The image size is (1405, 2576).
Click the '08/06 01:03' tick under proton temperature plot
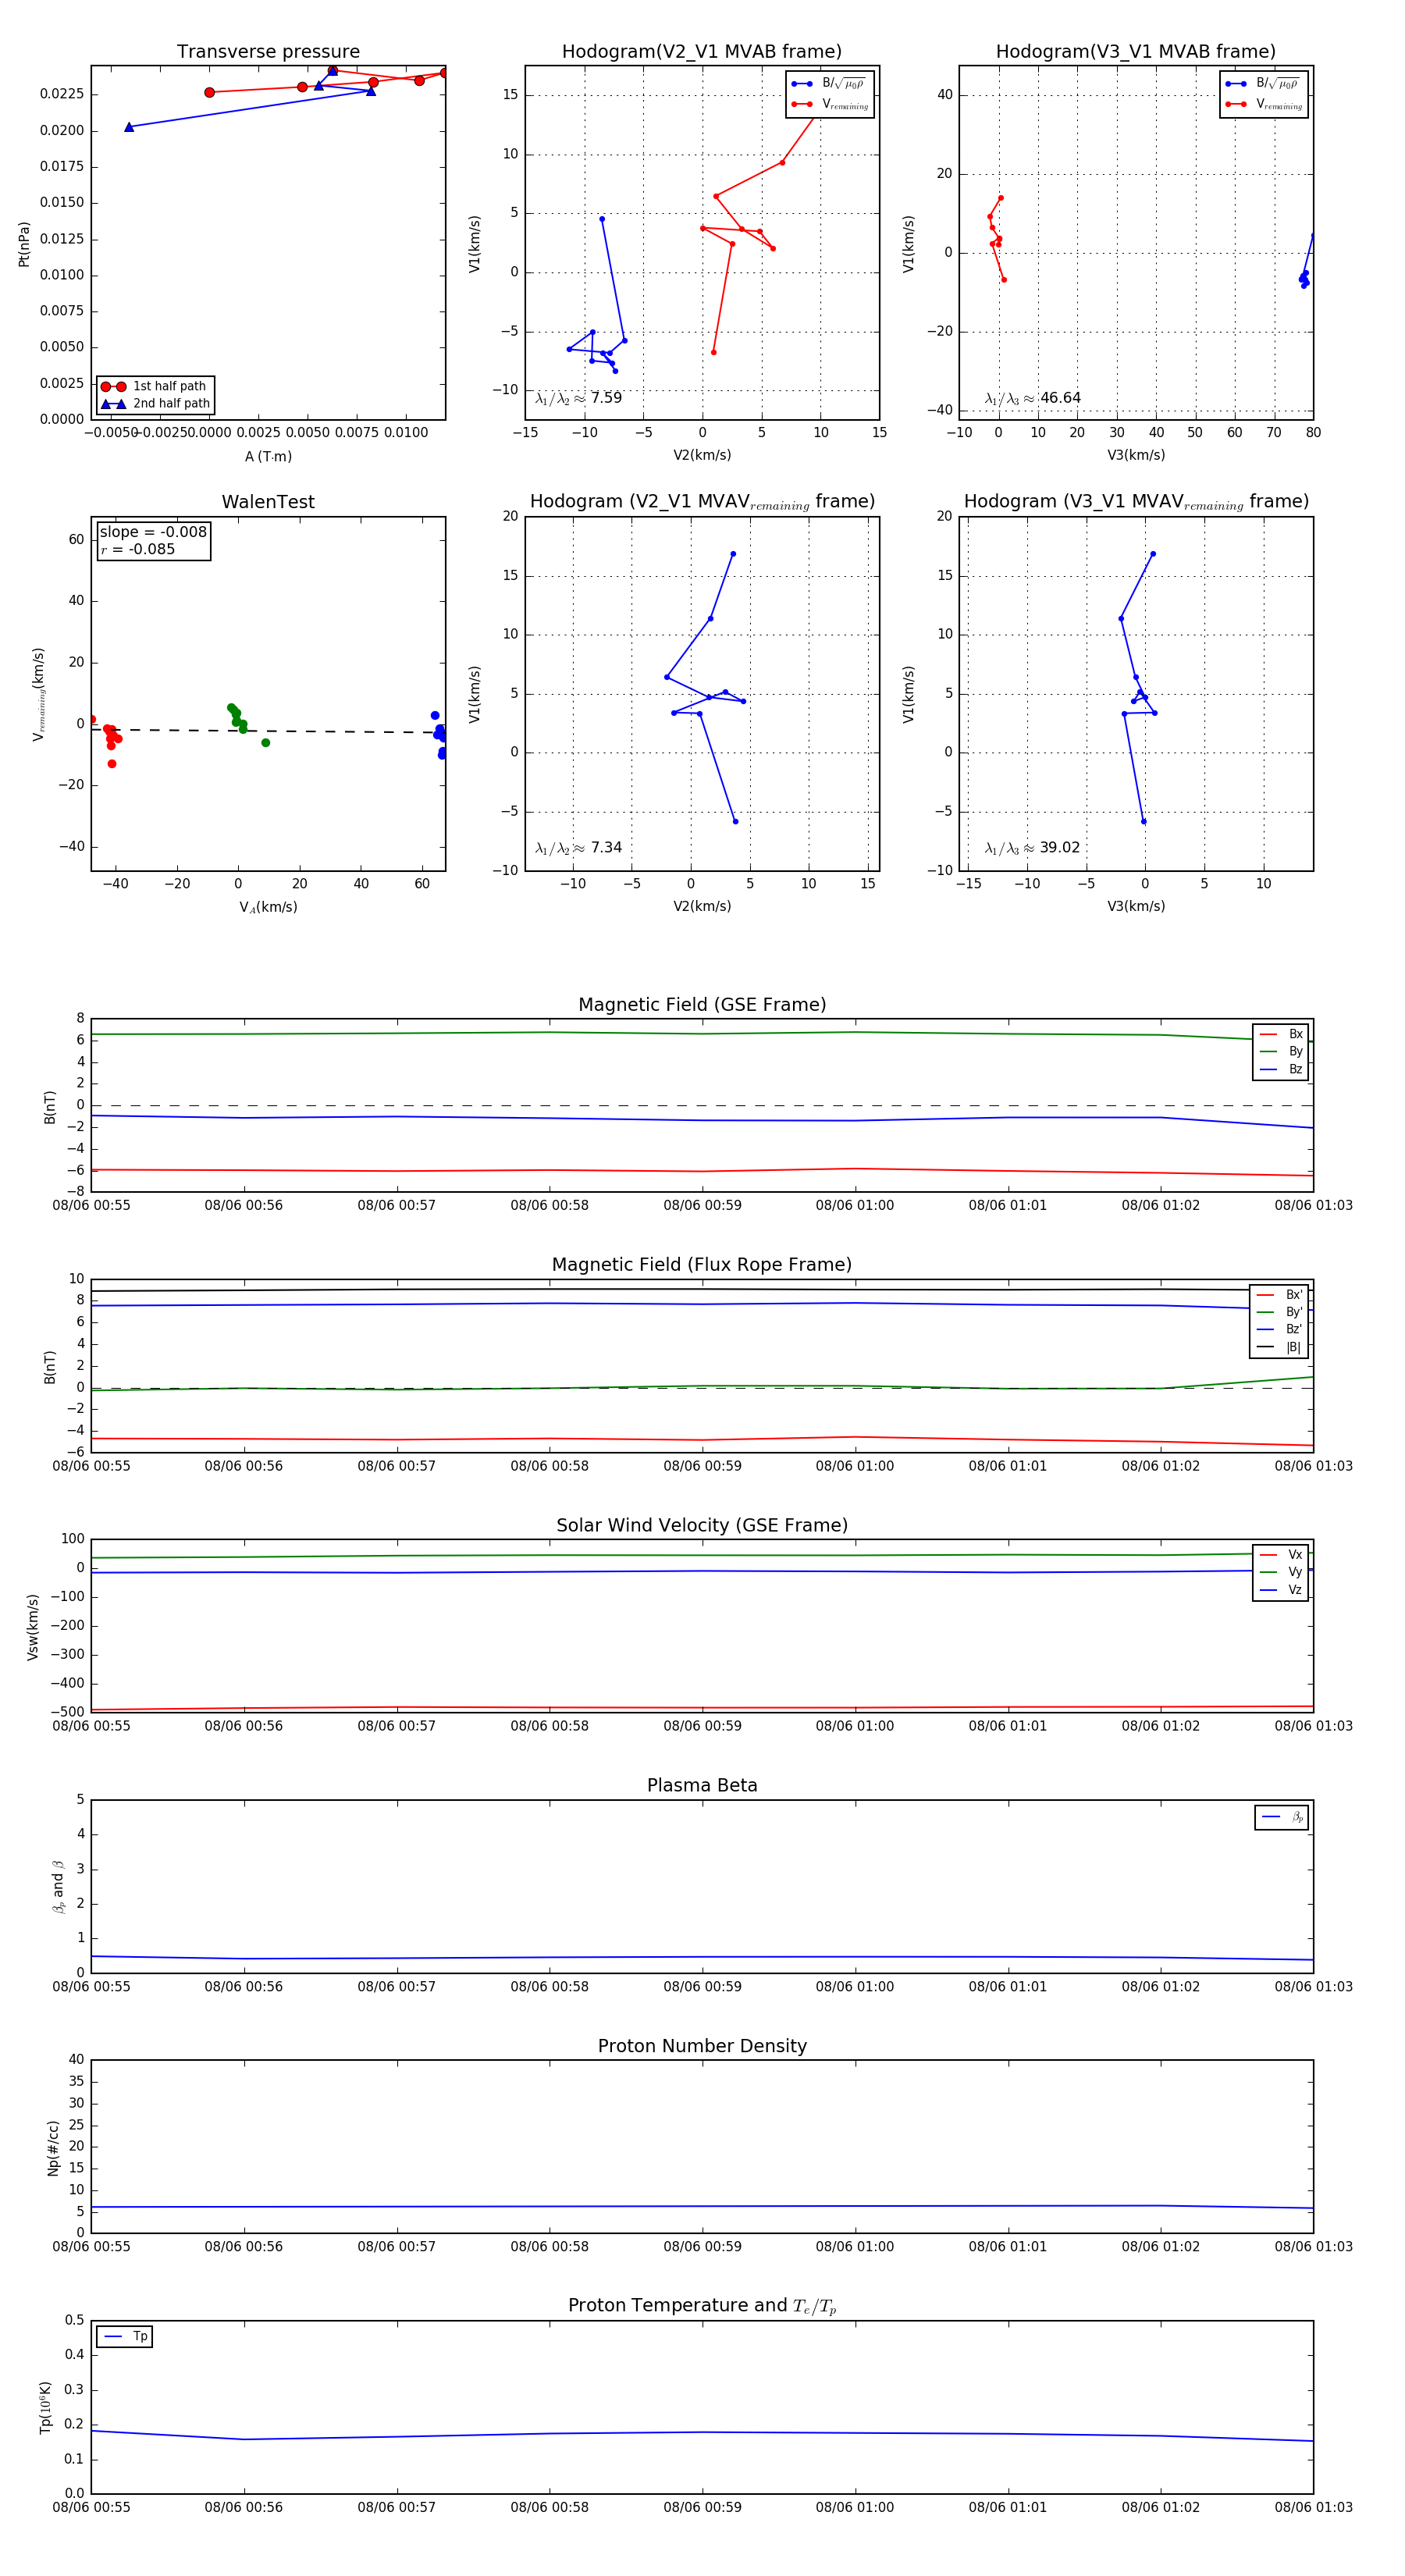1313,2507
